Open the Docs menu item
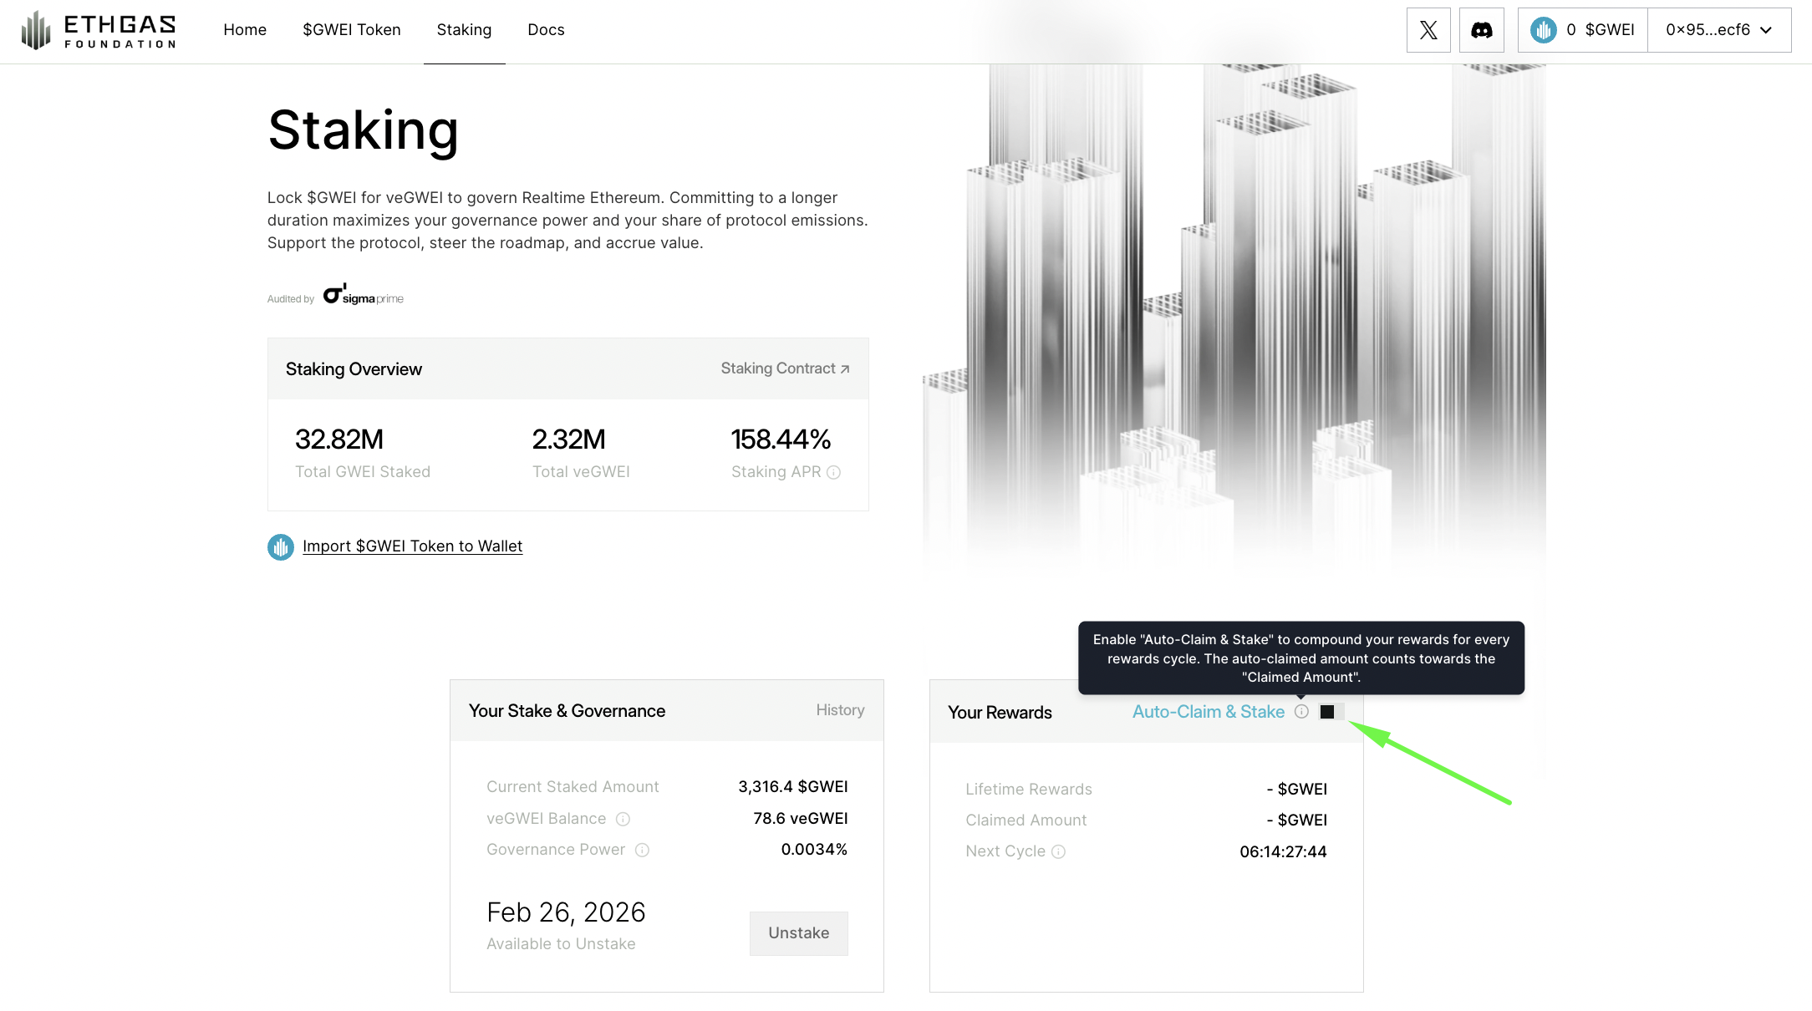Image resolution: width=1812 pixels, height=1011 pixels. (x=546, y=30)
